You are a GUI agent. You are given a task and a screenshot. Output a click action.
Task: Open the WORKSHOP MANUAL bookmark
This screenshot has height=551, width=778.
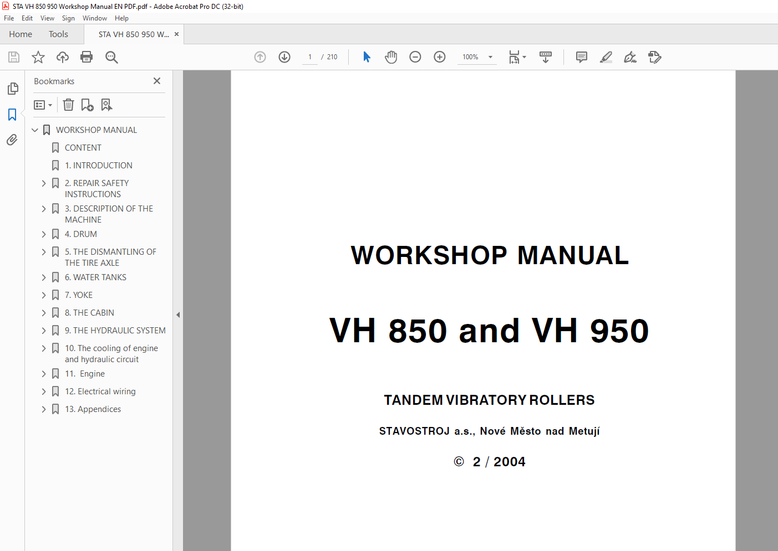[96, 130]
